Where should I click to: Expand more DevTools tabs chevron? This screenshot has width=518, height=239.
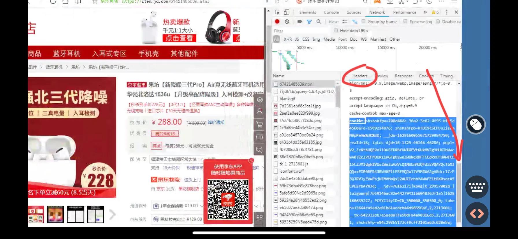[425, 12]
